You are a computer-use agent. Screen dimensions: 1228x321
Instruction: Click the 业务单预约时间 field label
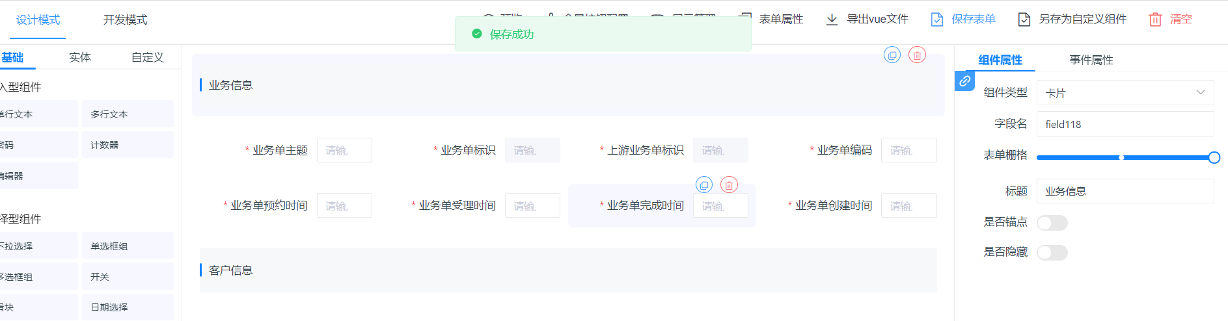tap(269, 205)
